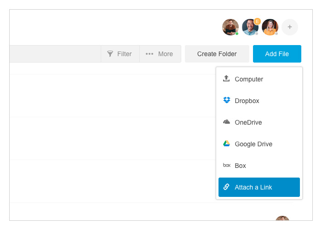The image size is (322, 230).
Task: Add a member with the plus button
Action: coord(289,27)
